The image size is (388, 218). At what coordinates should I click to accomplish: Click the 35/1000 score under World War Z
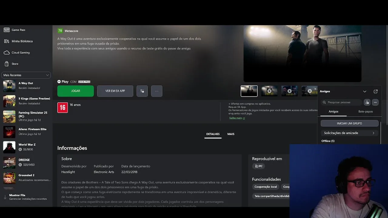point(28,150)
